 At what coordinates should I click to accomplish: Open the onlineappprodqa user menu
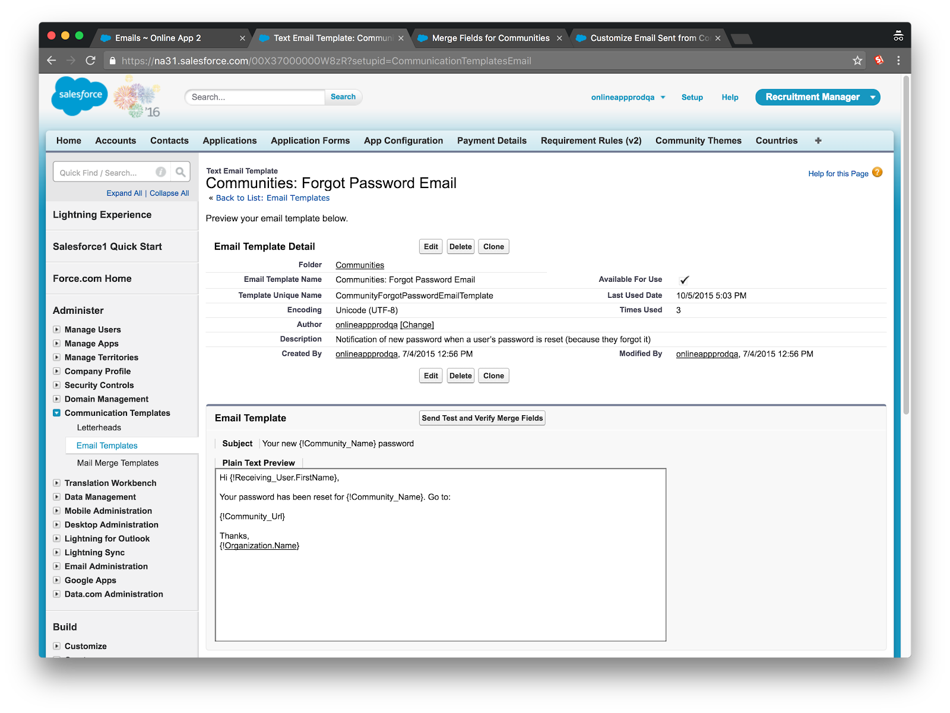pyautogui.click(x=628, y=97)
